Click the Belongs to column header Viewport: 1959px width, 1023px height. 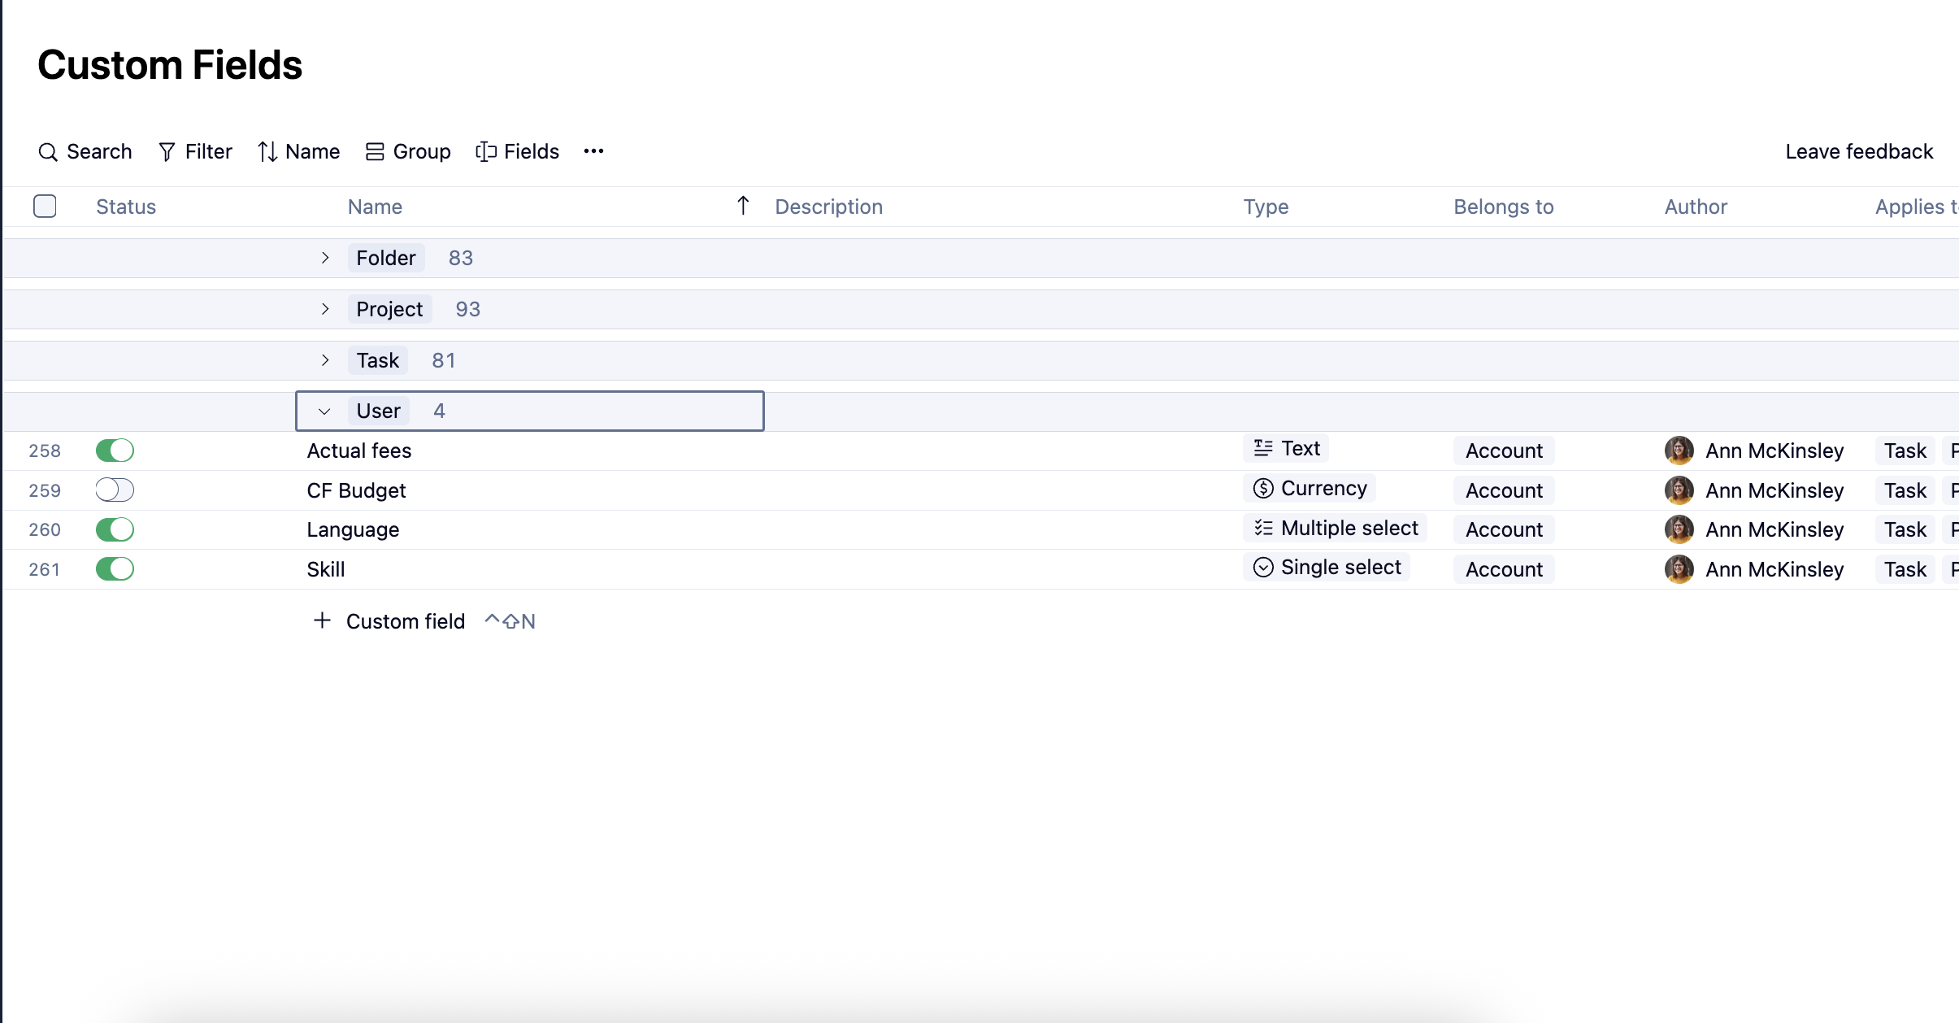point(1503,207)
